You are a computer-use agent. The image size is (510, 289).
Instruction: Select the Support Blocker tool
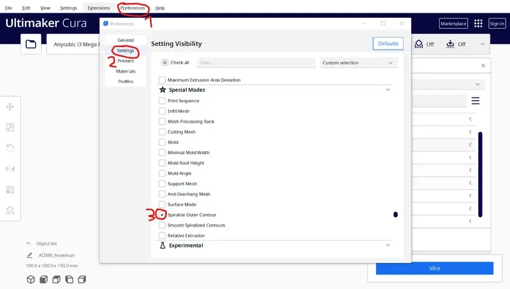[10, 211]
